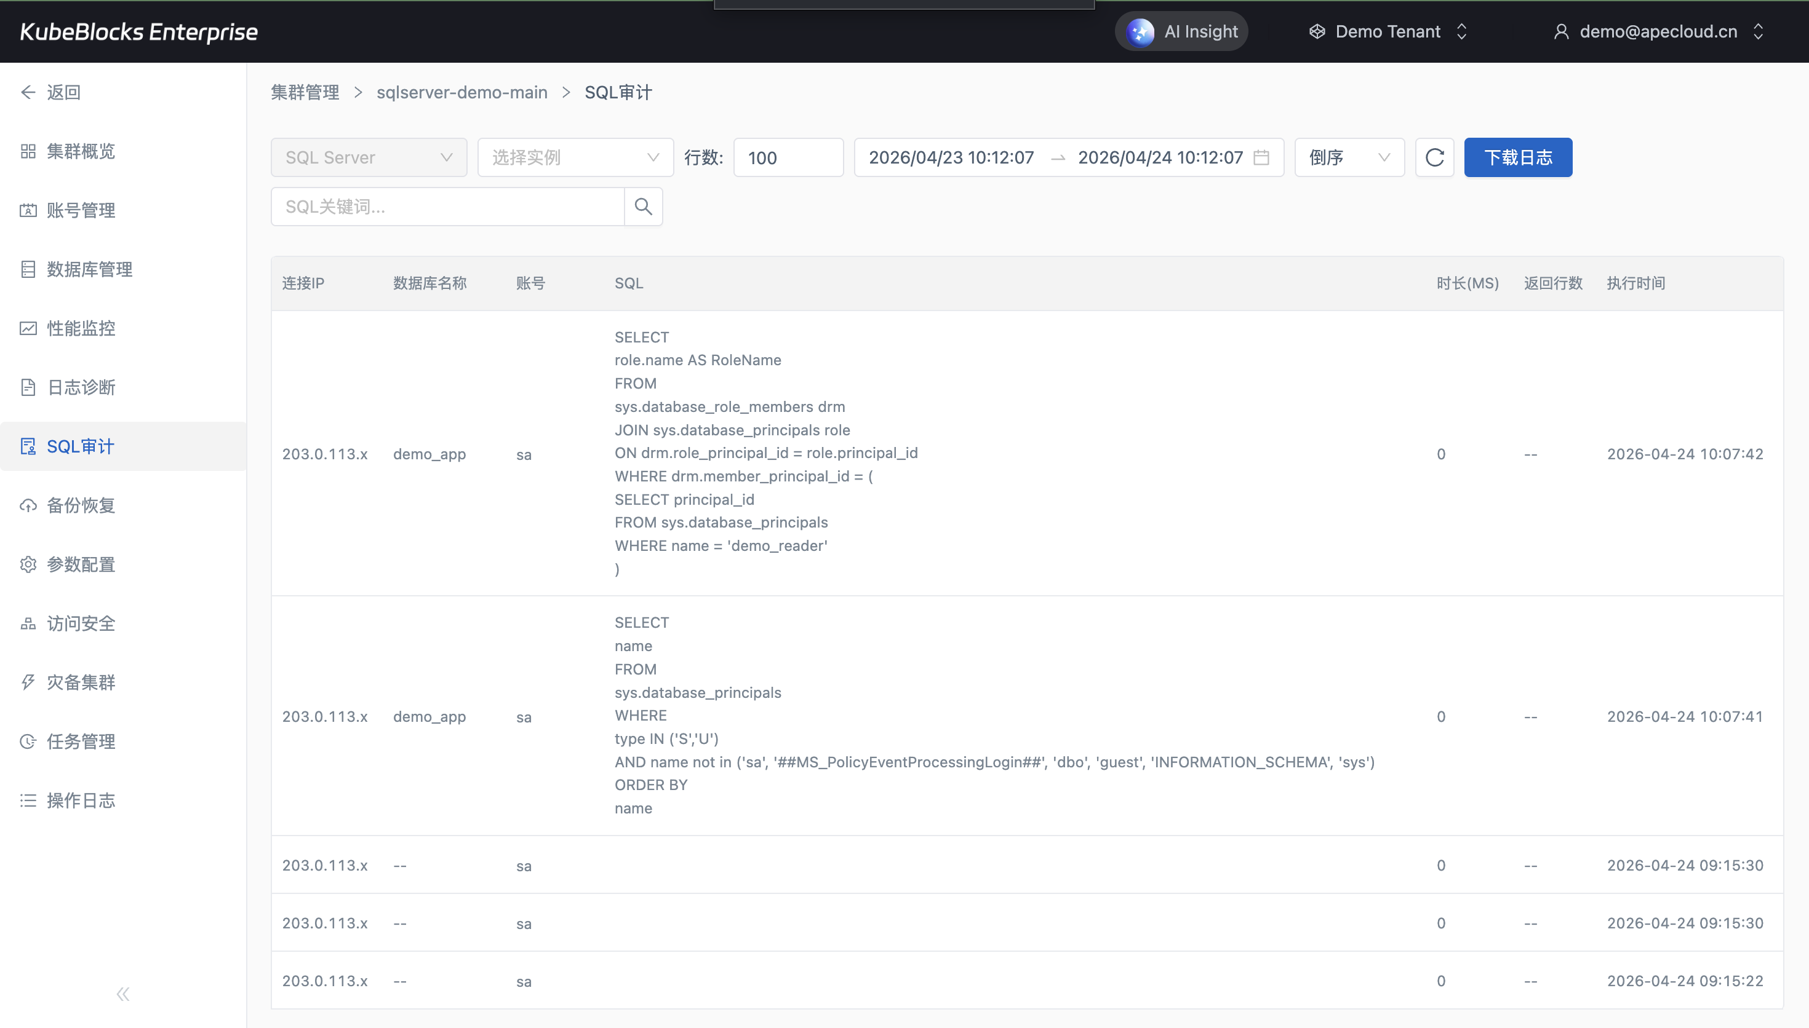
Task: Open 备份恢复 from the sidebar
Action: 81,505
